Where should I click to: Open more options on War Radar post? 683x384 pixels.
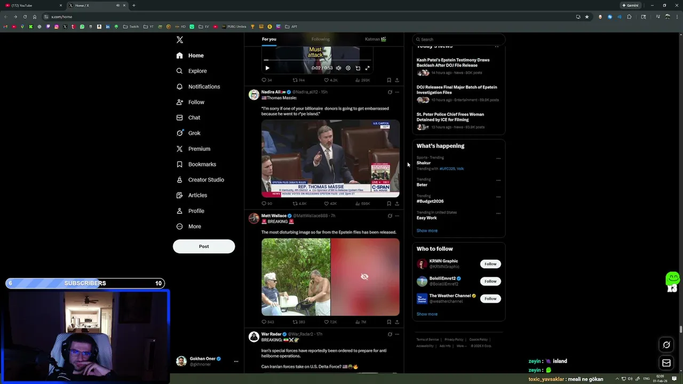(397, 334)
